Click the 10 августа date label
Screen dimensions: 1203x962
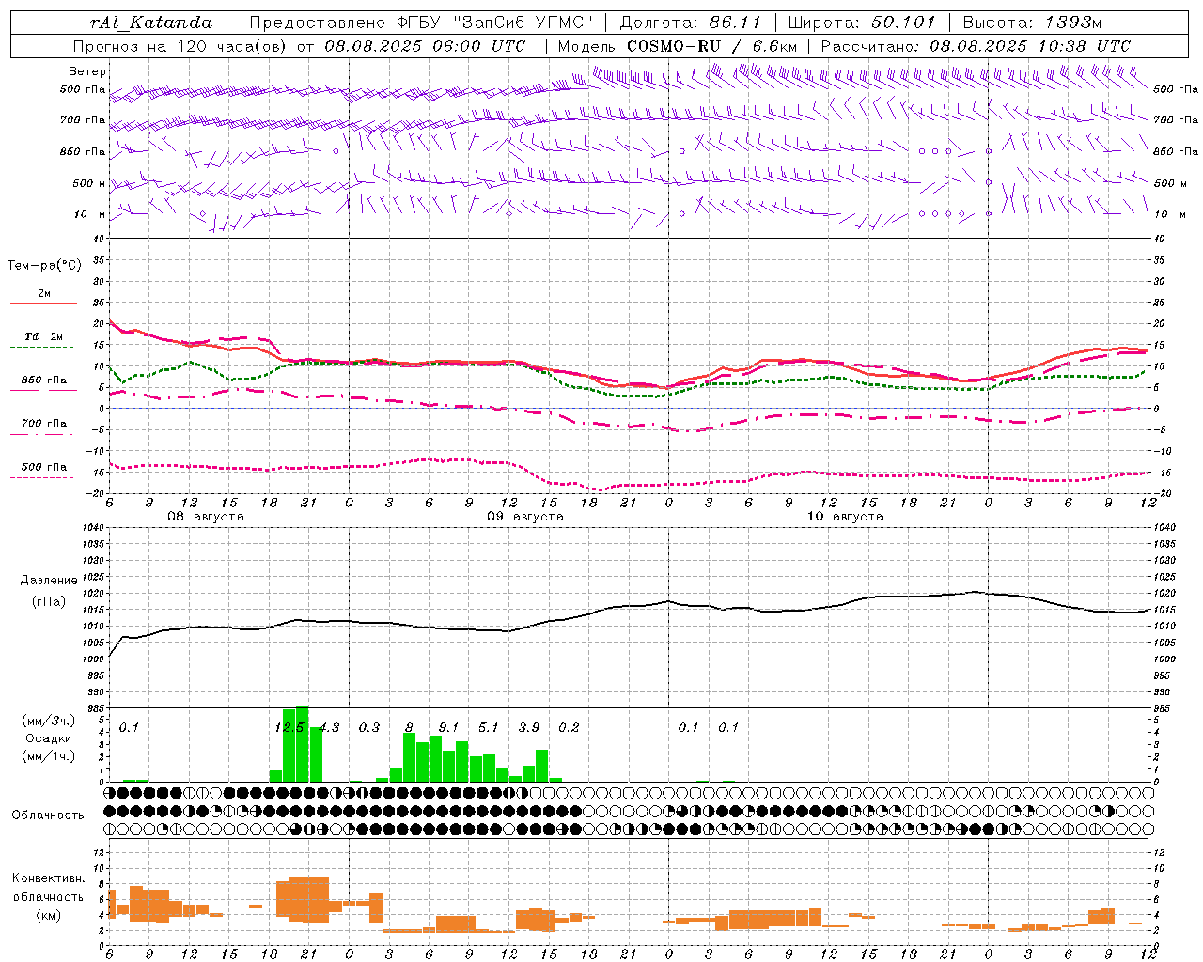(845, 517)
